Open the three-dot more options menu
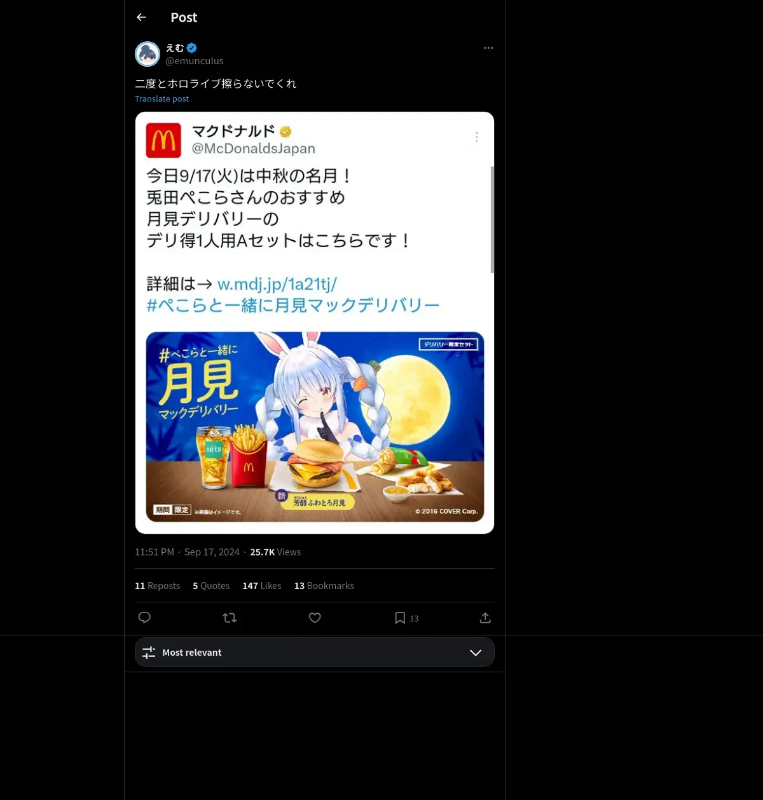 pyautogui.click(x=488, y=48)
